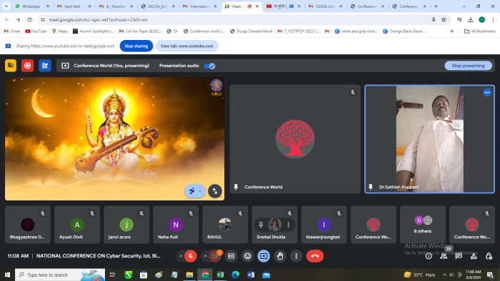Image resolution: width=500 pixels, height=281 pixels.
Task: Click the Stop sharing button
Action: coord(136,46)
